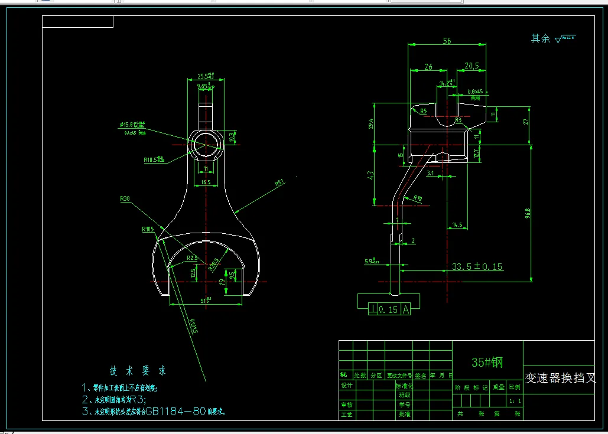Screen dimensions: 608x434
Task: Click the 56 dimension above the side view
Action: coord(447,41)
